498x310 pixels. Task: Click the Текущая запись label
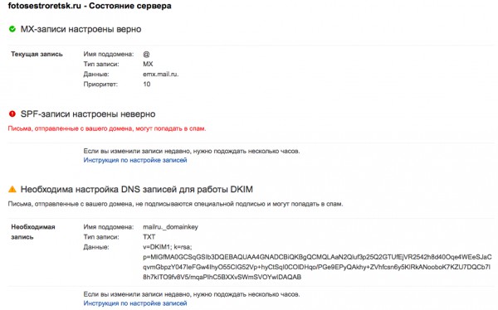[37, 54]
